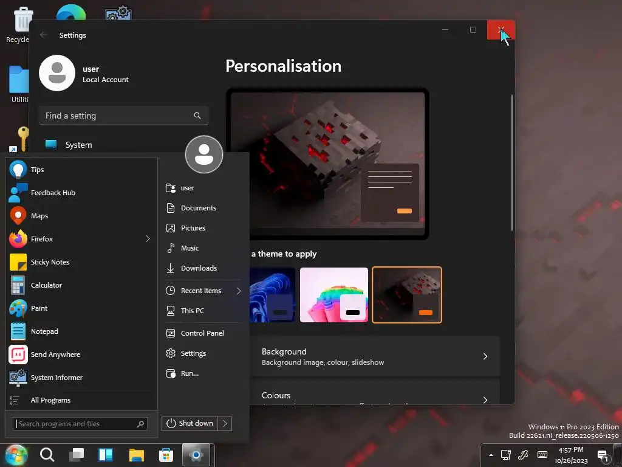Click the Settings taskbar button
Screen dimensions: 622x467
click(196, 455)
